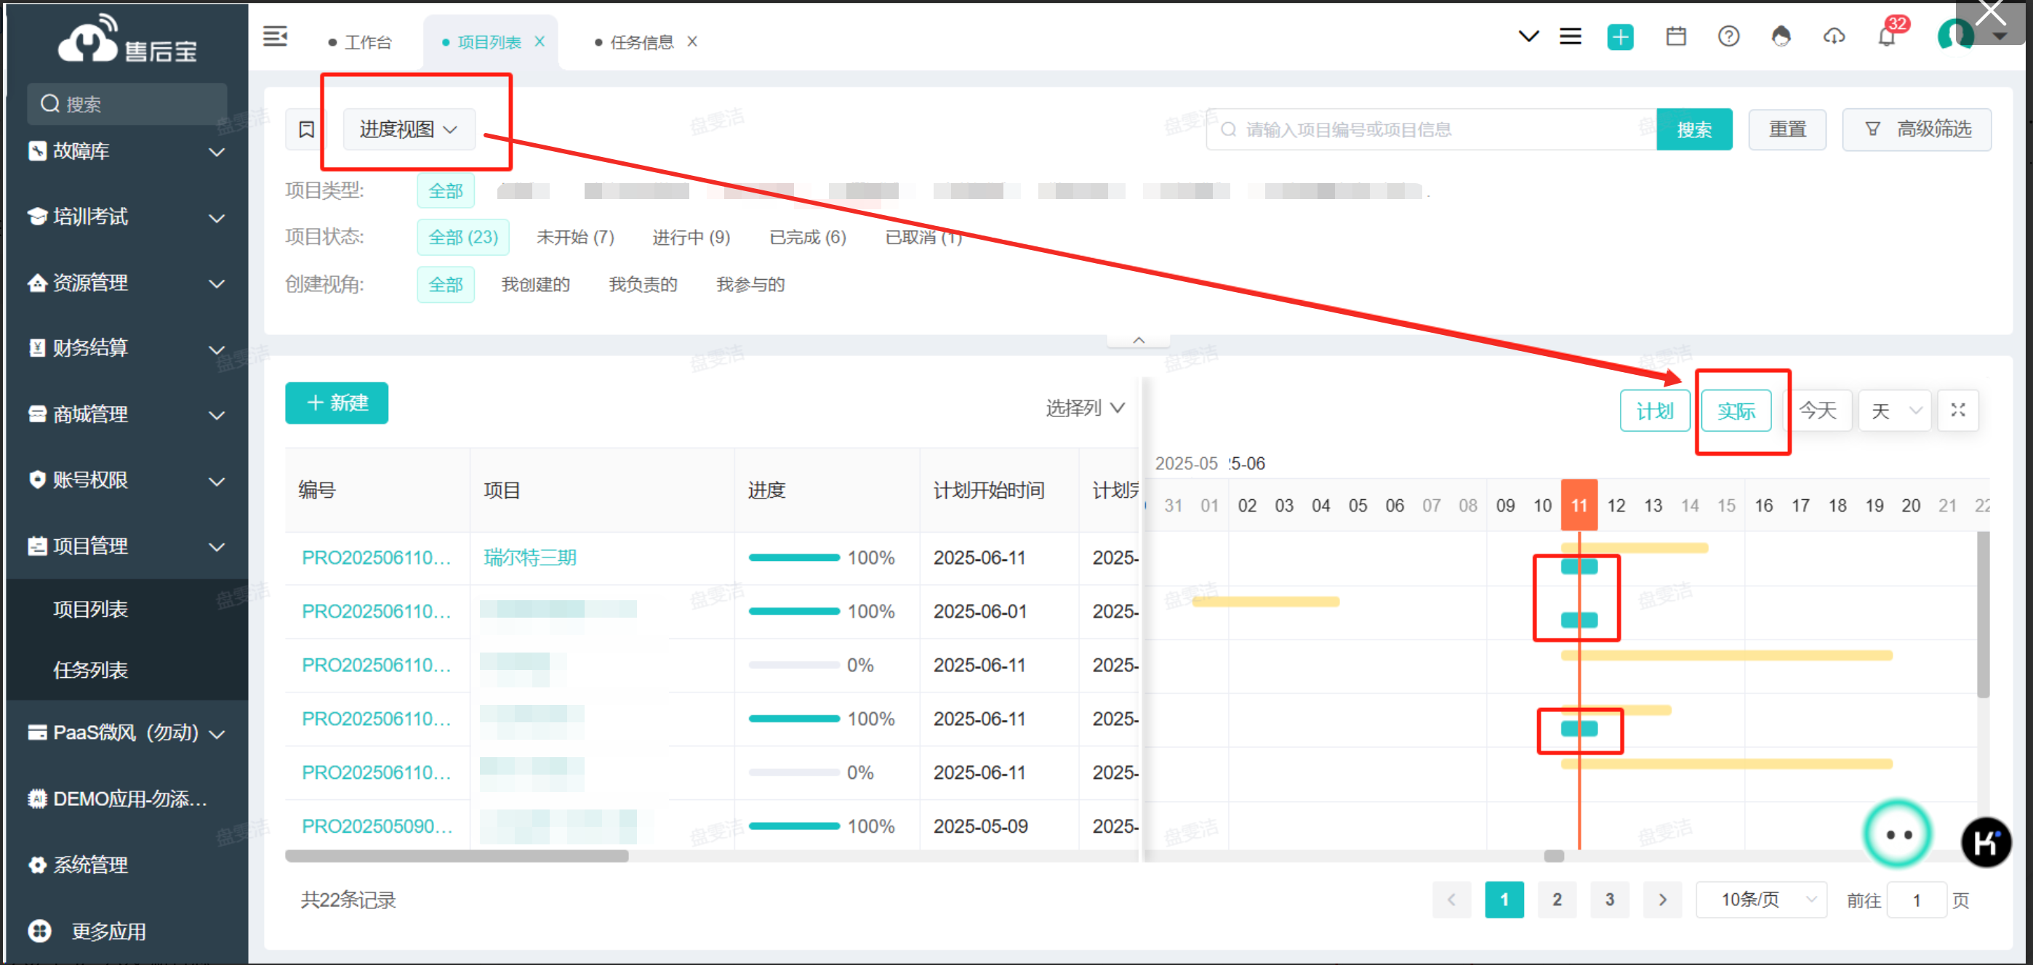
Task: Click the floating robot assistant icon
Action: (1896, 834)
